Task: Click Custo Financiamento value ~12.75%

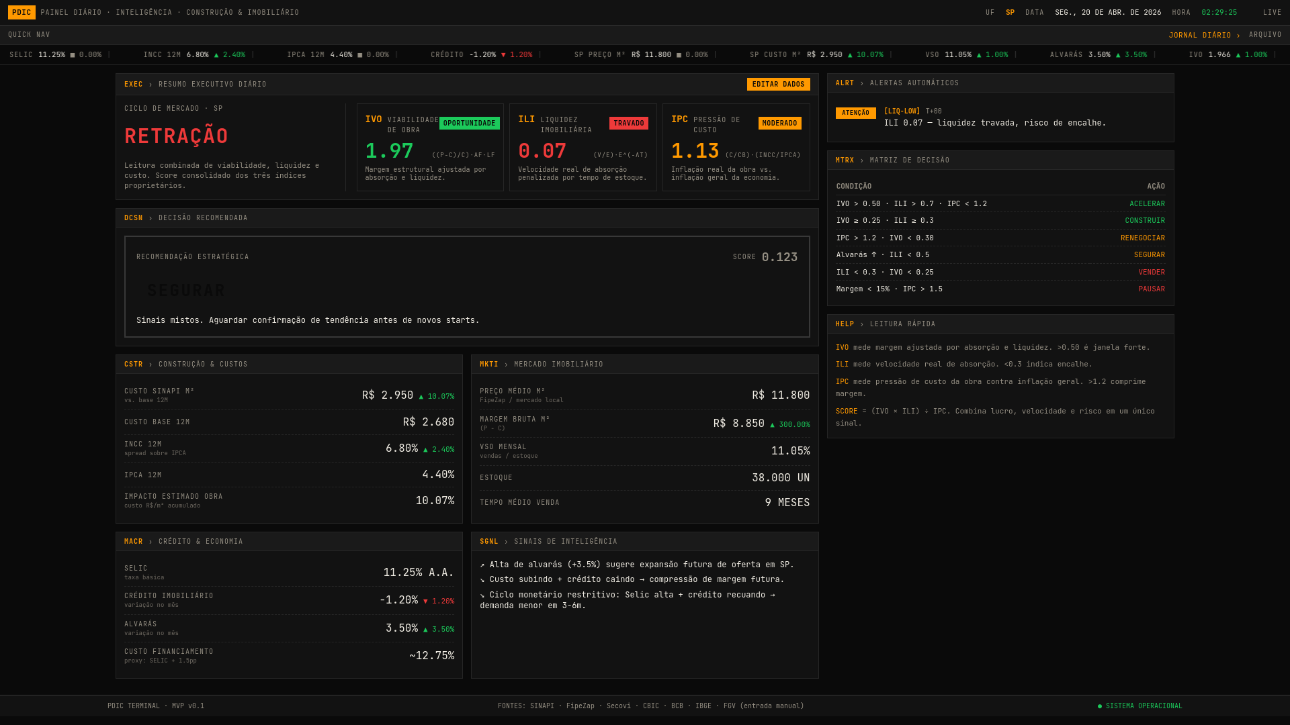Action: (x=431, y=656)
